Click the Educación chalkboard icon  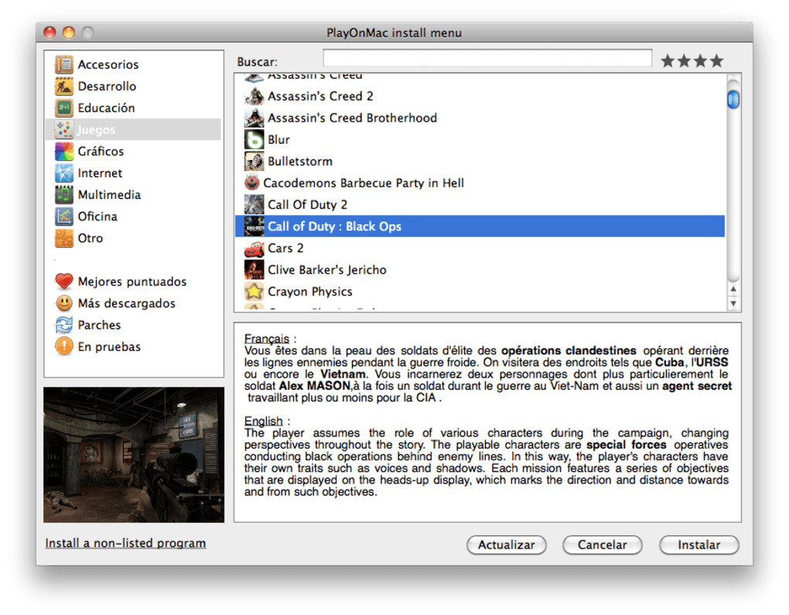point(64,108)
